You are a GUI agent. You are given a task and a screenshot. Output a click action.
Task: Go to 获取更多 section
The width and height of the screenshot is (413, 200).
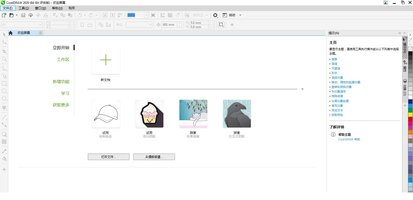pyautogui.click(x=61, y=105)
